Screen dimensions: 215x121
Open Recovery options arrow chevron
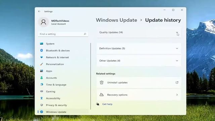(x=177, y=95)
